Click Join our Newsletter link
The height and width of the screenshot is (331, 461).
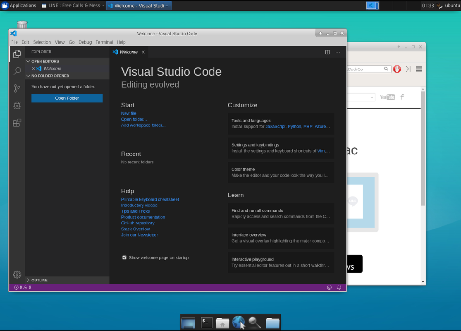139,235
